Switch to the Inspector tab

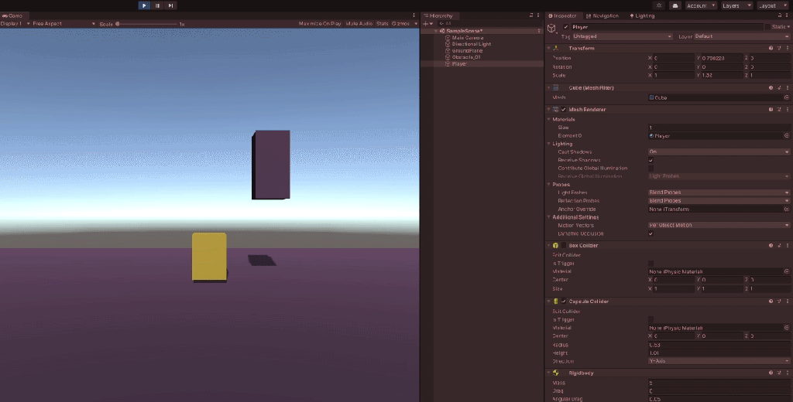(565, 15)
